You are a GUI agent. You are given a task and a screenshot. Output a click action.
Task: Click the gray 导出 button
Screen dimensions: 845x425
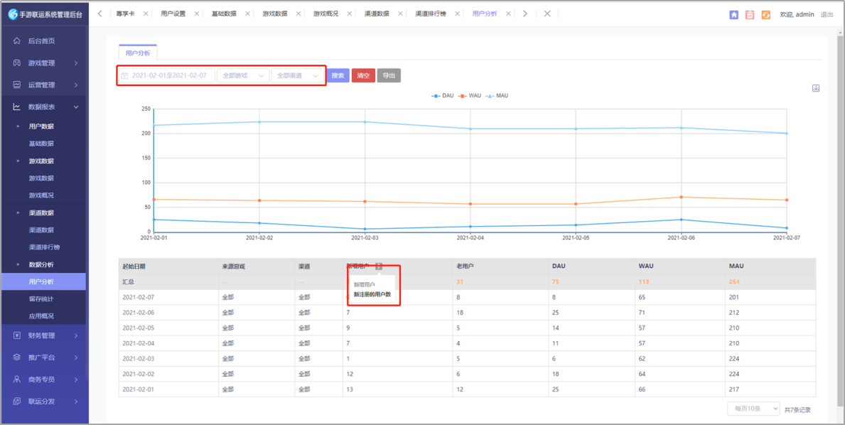pyautogui.click(x=389, y=76)
